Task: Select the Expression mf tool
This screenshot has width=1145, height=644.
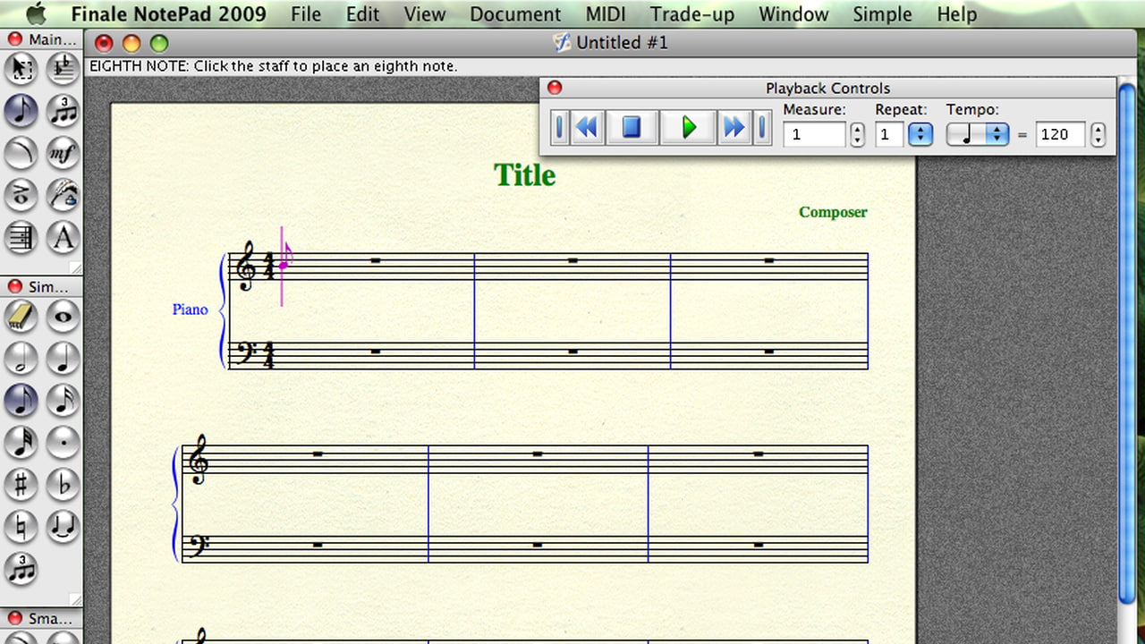Action: tap(63, 153)
